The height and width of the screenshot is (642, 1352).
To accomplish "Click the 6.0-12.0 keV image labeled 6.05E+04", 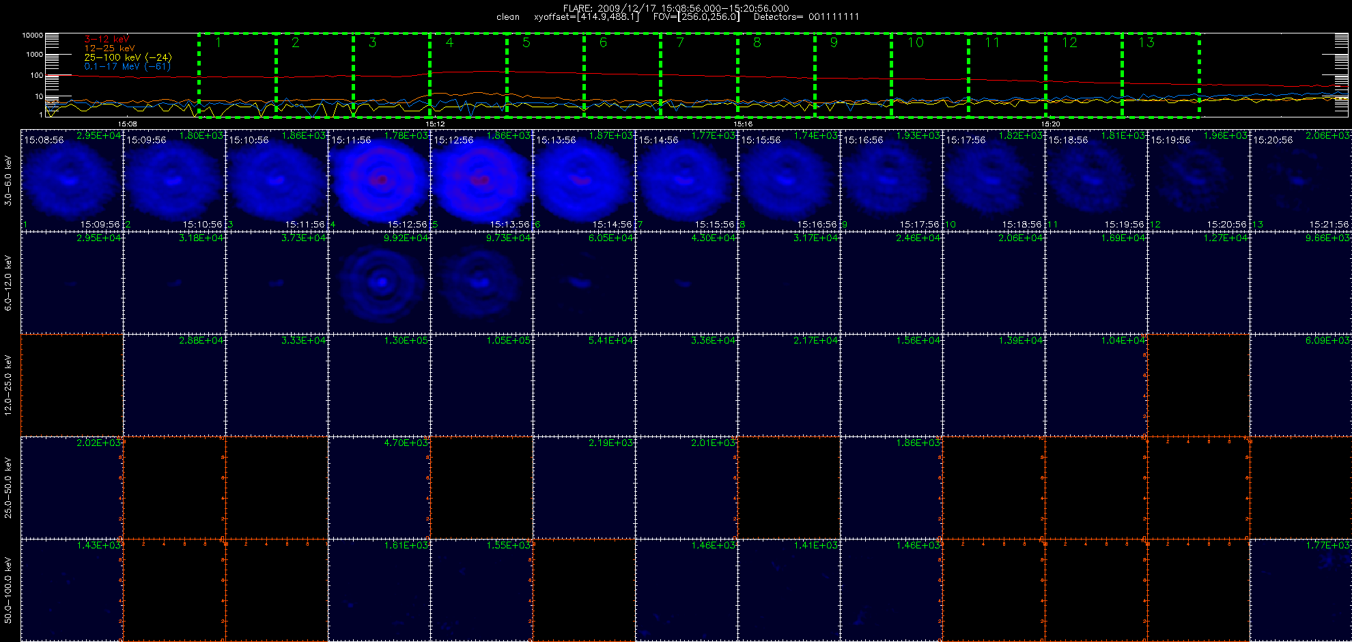I will pyautogui.click(x=585, y=283).
